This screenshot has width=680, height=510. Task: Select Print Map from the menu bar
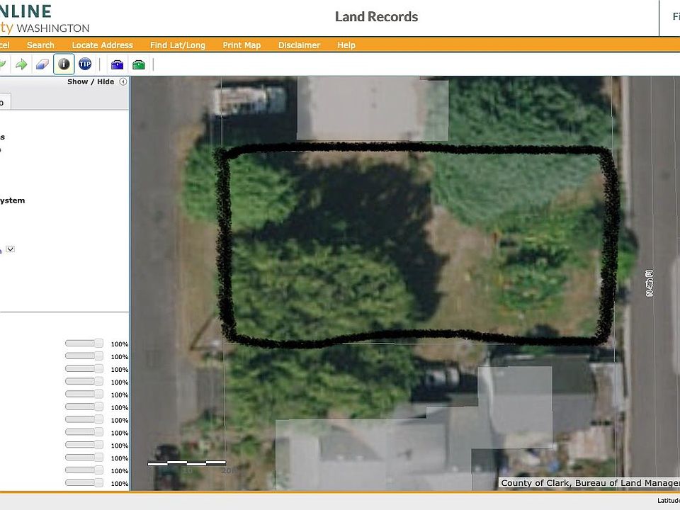pyautogui.click(x=242, y=45)
